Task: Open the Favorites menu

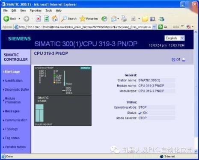Action: coord(36,11)
